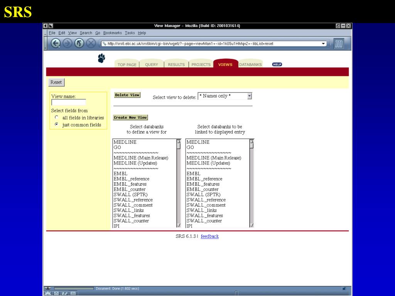The image size is (395, 296).
Task: Open the View menu
Action: pyautogui.click(x=72, y=33)
